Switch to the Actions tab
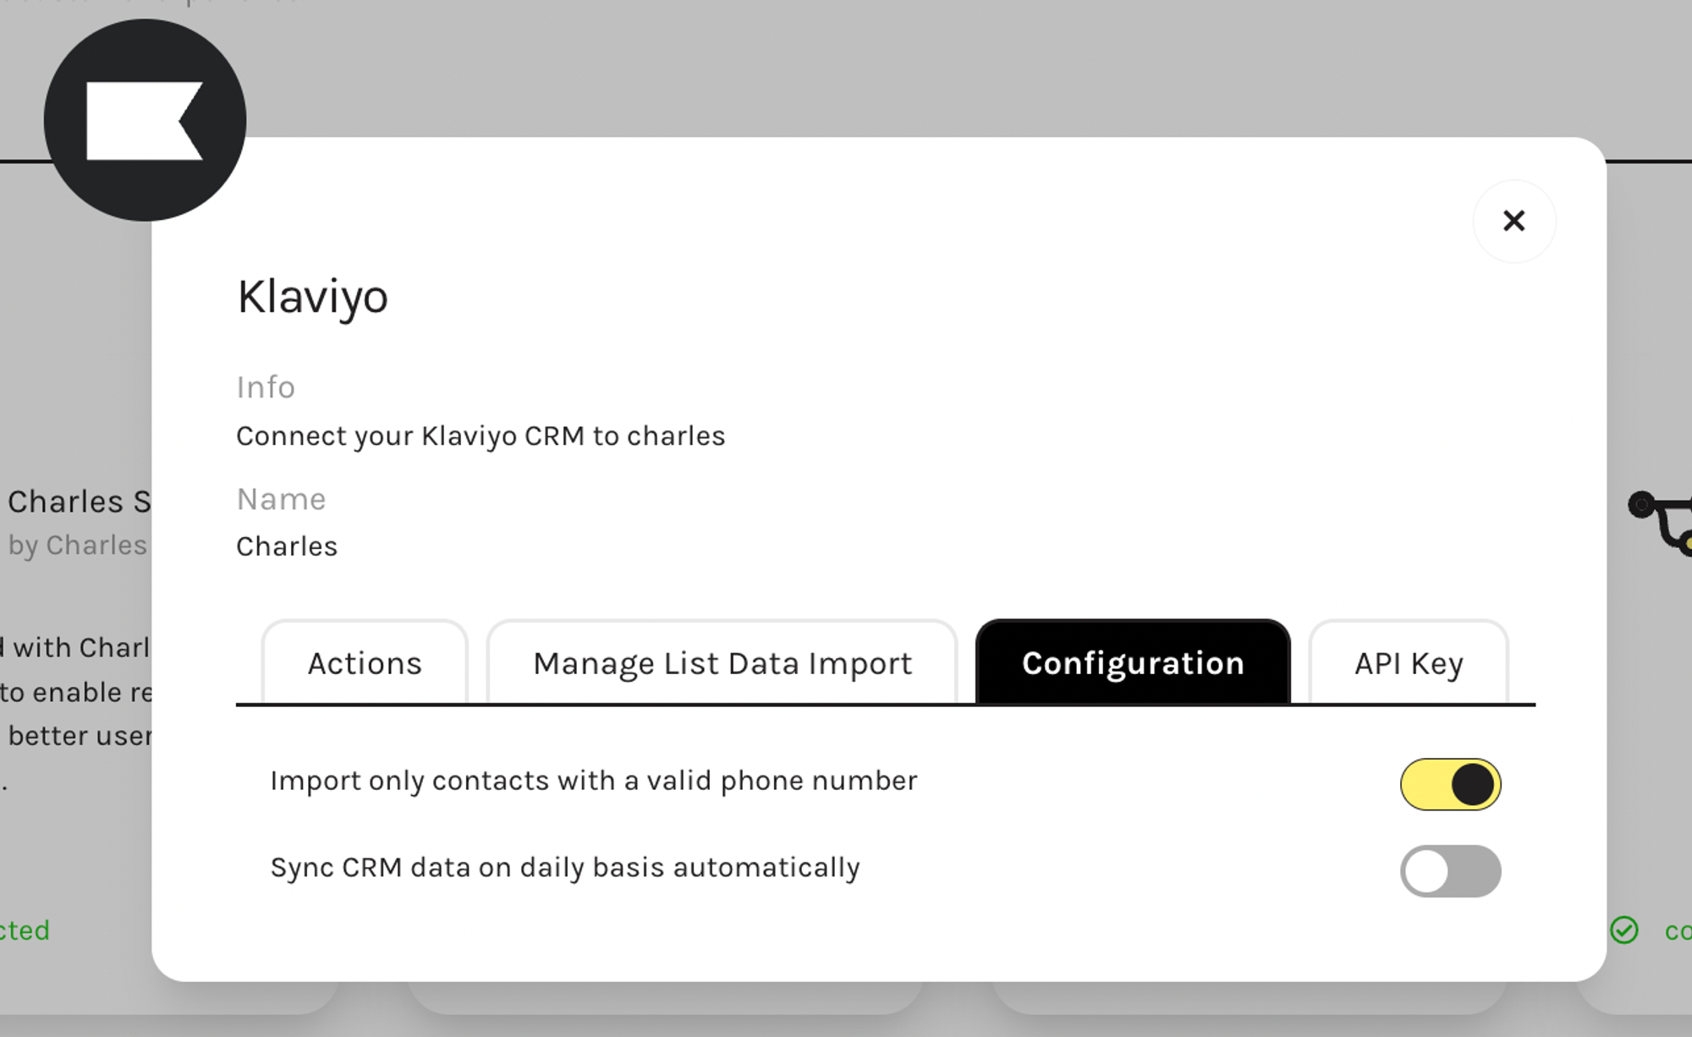The width and height of the screenshot is (1692, 1037). (365, 662)
